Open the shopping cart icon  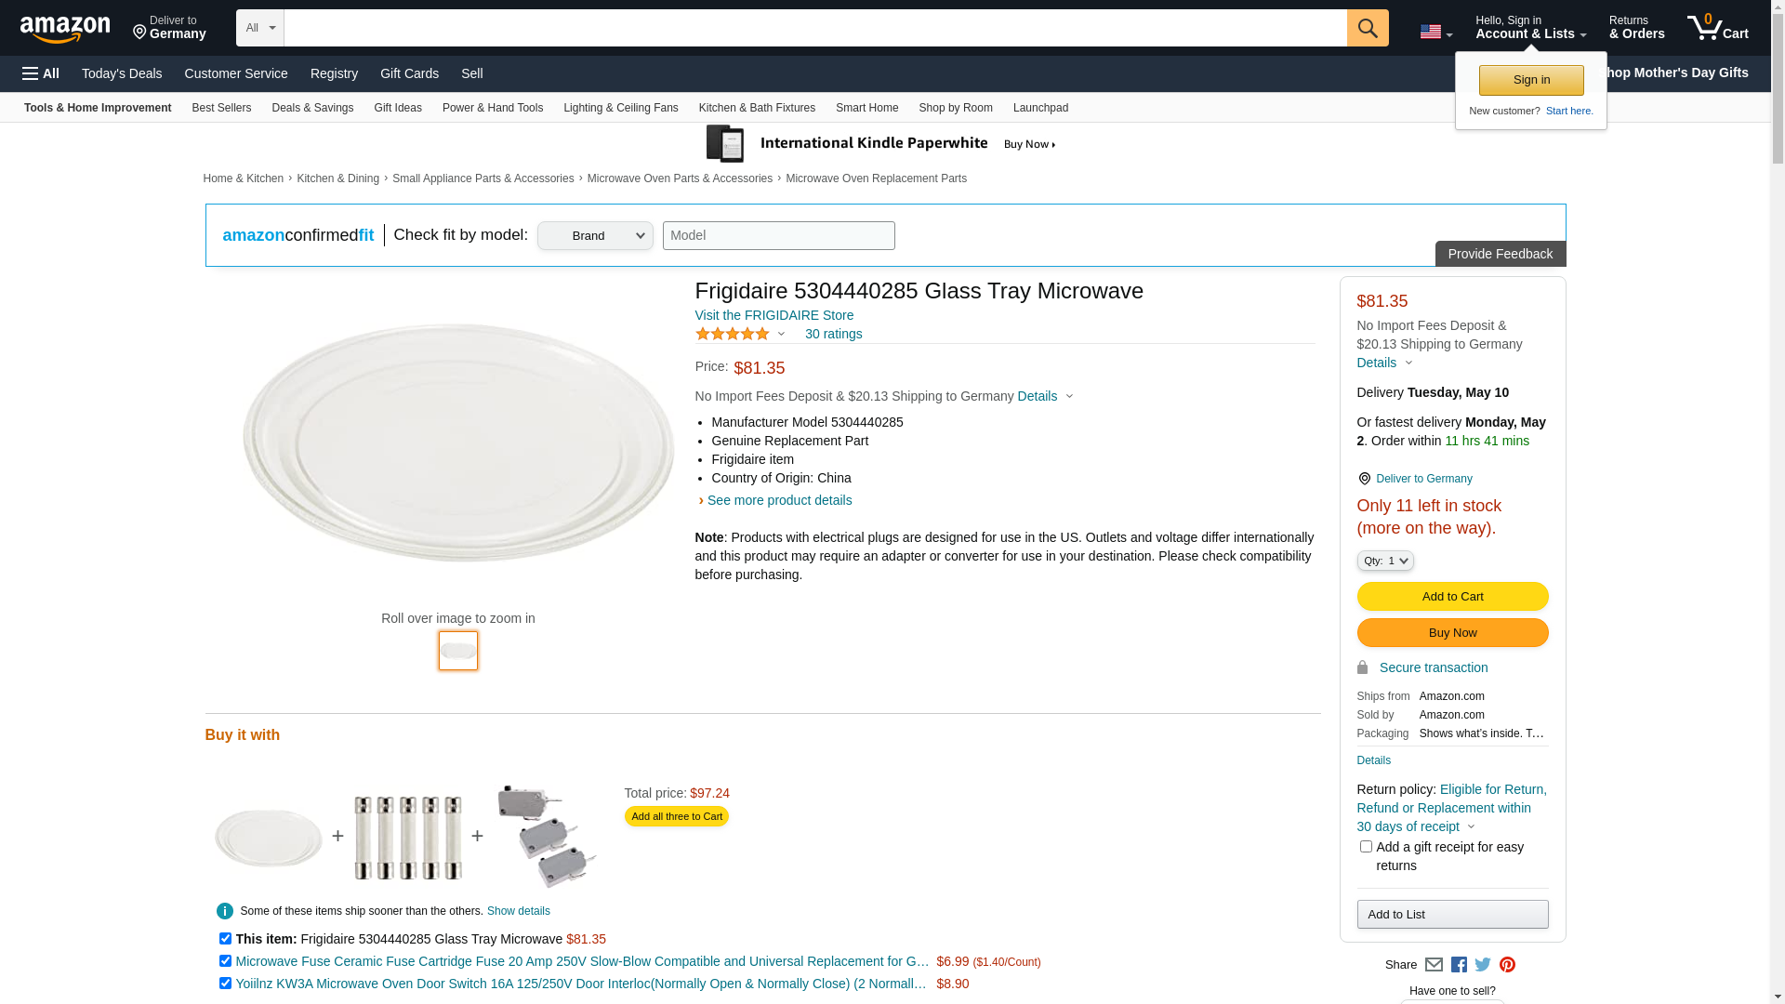[x=1716, y=28]
